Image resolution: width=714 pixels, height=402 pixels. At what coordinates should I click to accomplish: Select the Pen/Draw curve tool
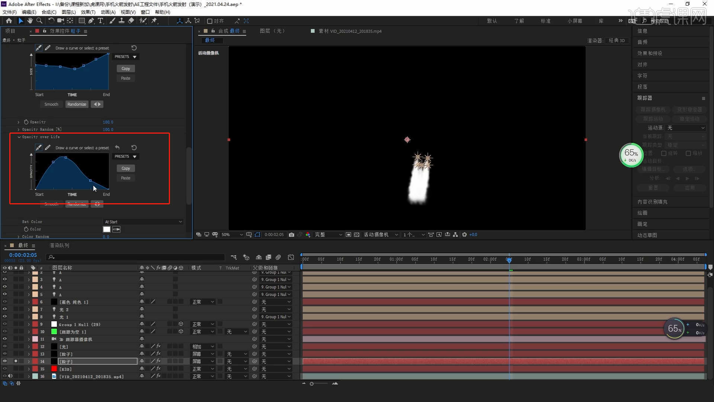tap(39, 147)
